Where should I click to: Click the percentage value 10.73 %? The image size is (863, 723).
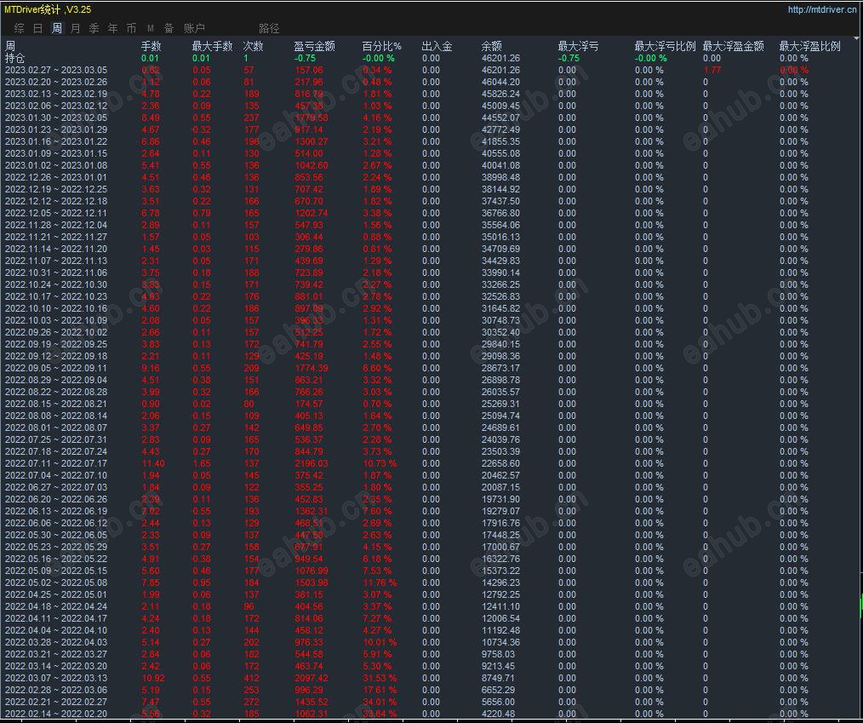[x=380, y=463]
